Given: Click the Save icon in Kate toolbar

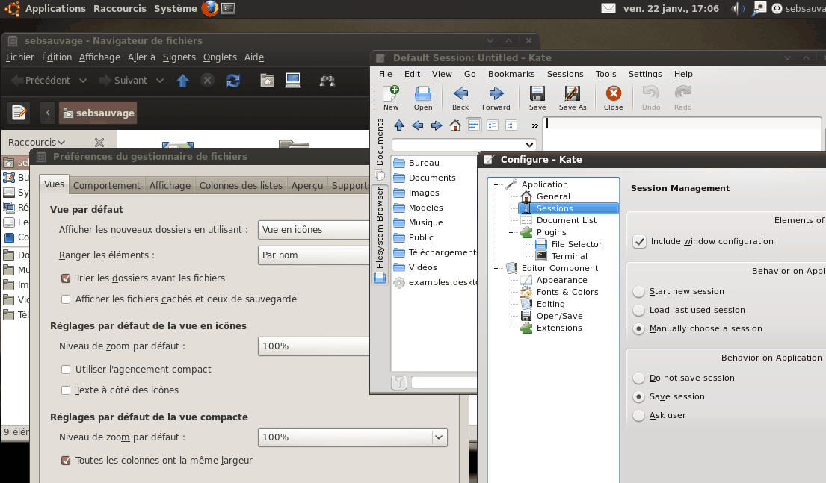Looking at the screenshot, I should click(537, 93).
